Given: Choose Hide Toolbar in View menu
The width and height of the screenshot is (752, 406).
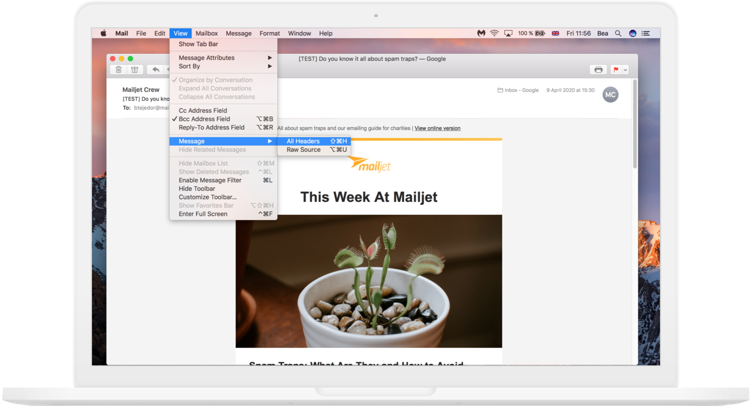Looking at the screenshot, I should click(223, 188).
